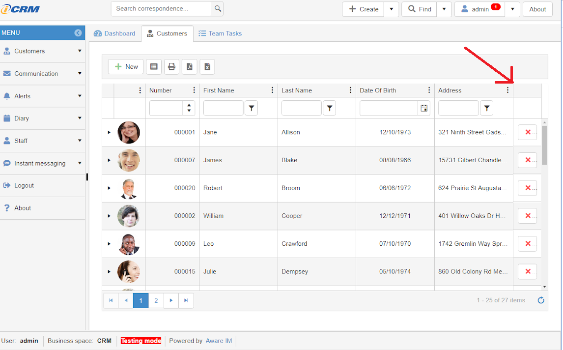The width and height of the screenshot is (563, 350).
Task: Delete James Blake's record
Action: (528, 160)
